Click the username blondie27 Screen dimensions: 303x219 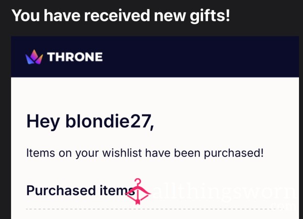click(108, 121)
